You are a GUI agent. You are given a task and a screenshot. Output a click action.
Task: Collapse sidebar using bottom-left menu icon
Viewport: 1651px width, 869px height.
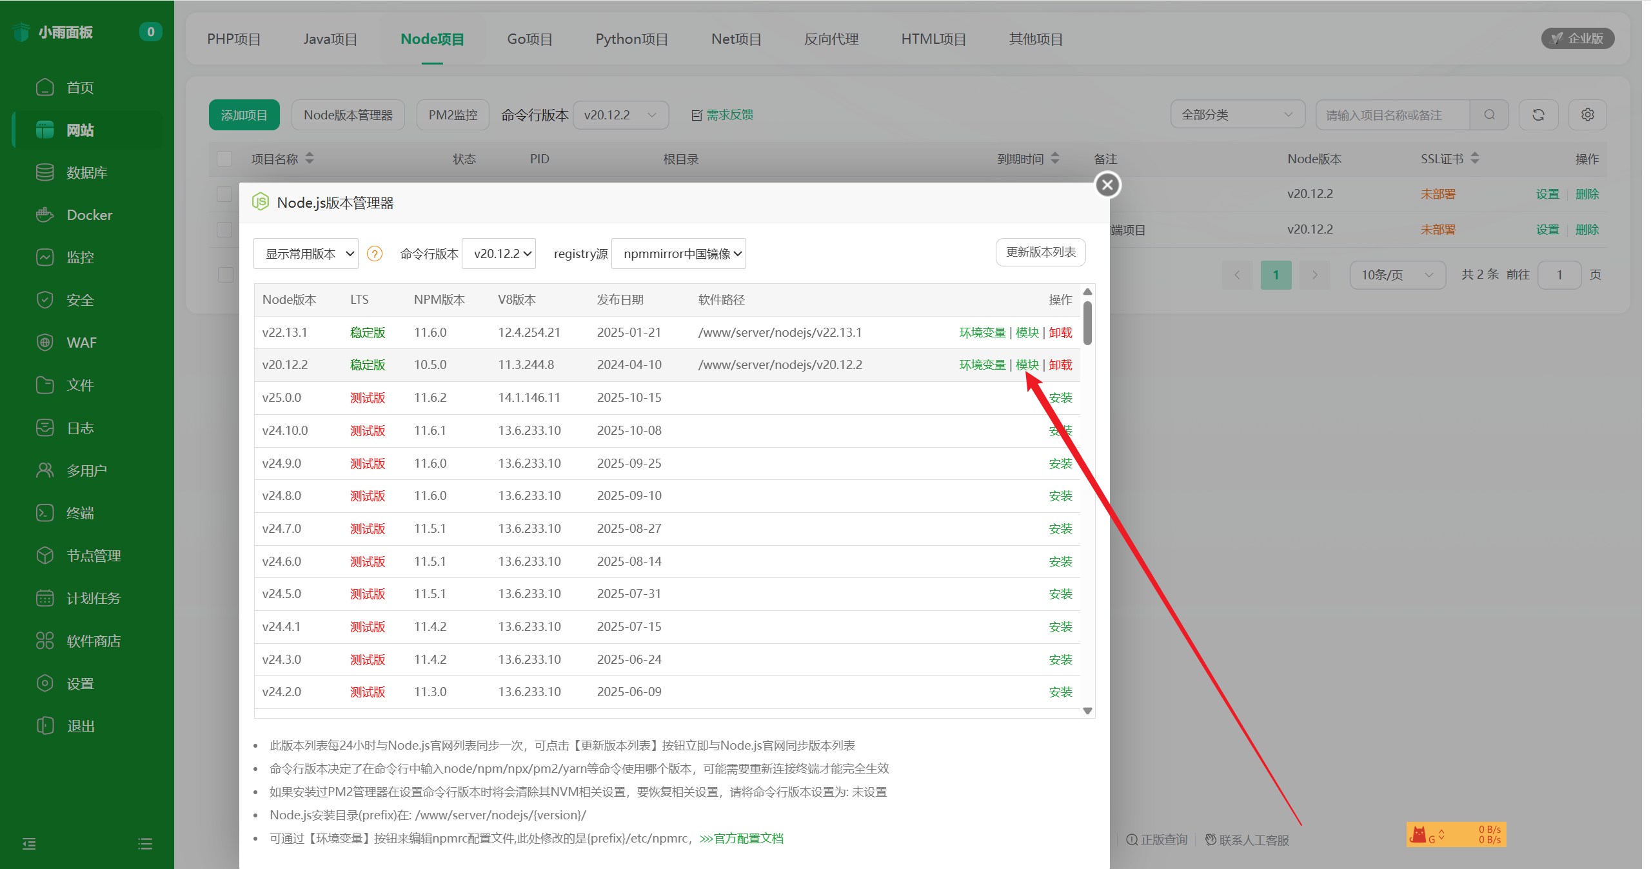(29, 843)
